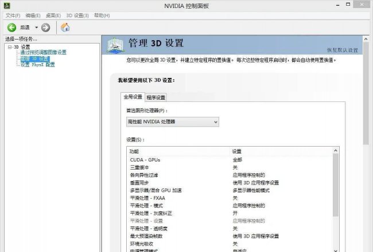Click the 恢复默认设置 link
The height and width of the screenshot is (252, 373).
tap(343, 50)
